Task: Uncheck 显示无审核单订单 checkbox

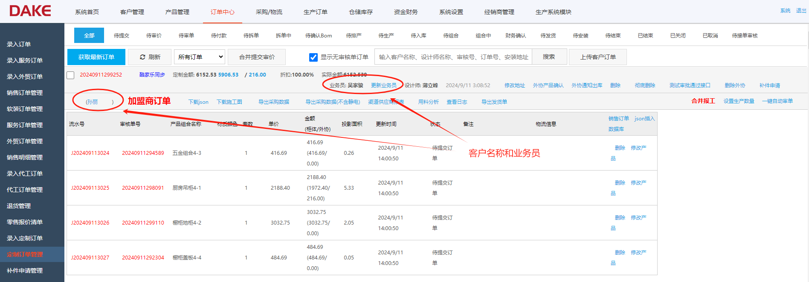Action: pos(313,57)
